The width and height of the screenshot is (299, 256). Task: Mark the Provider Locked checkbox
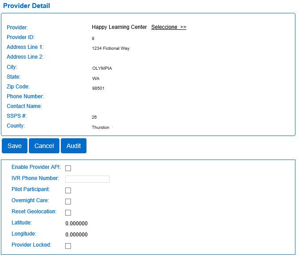68,246
